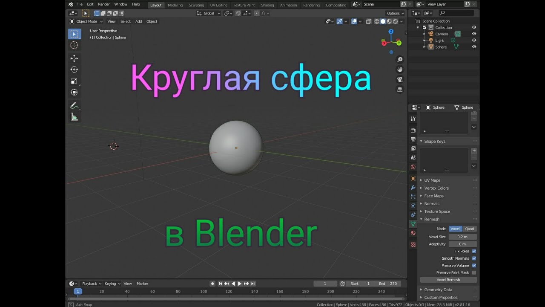This screenshot has height=307, width=545.
Task: Open the Scene properties tab
Action: click(x=413, y=158)
